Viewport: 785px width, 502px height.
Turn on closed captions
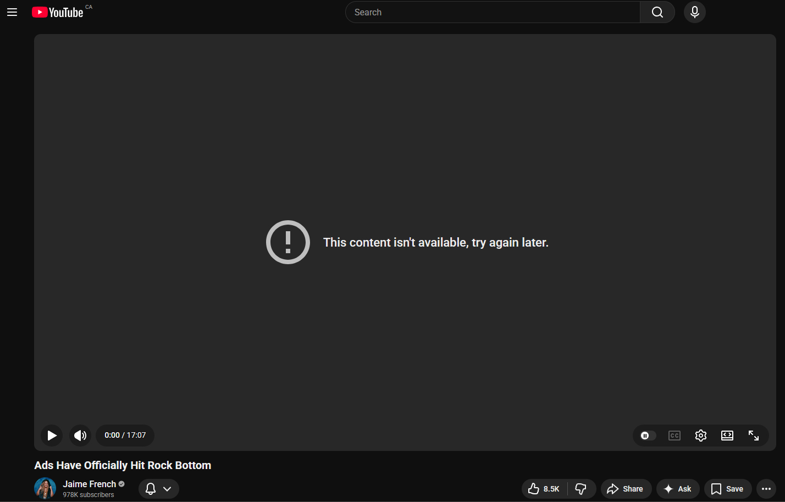coord(675,436)
